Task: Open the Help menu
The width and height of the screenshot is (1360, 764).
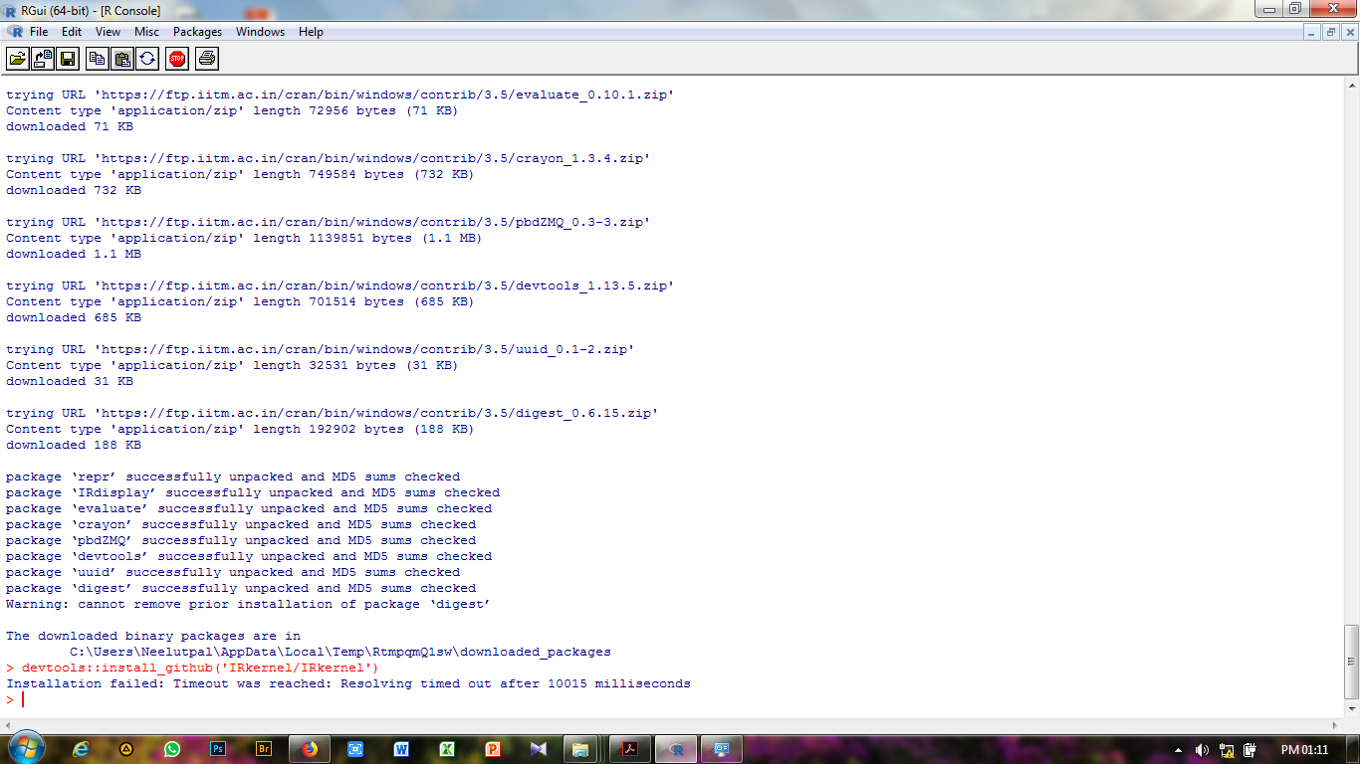Action: coord(311,31)
